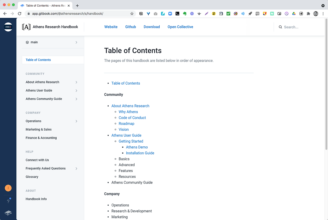Follow the Why Athens link
Image resolution: width=328 pixels, height=220 pixels.
[128, 112]
